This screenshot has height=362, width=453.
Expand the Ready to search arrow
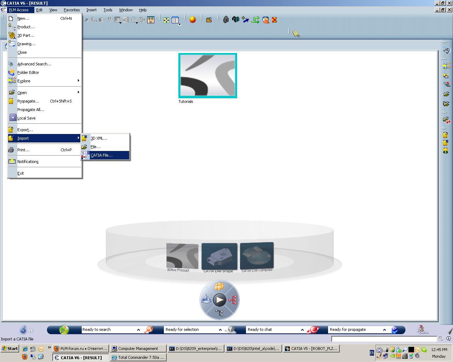point(138,330)
